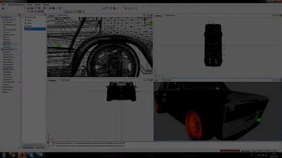This screenshot has height=158, width=282.
Task: Click the Undo arrow toolbar icon
Action: [x=39, y=8]
